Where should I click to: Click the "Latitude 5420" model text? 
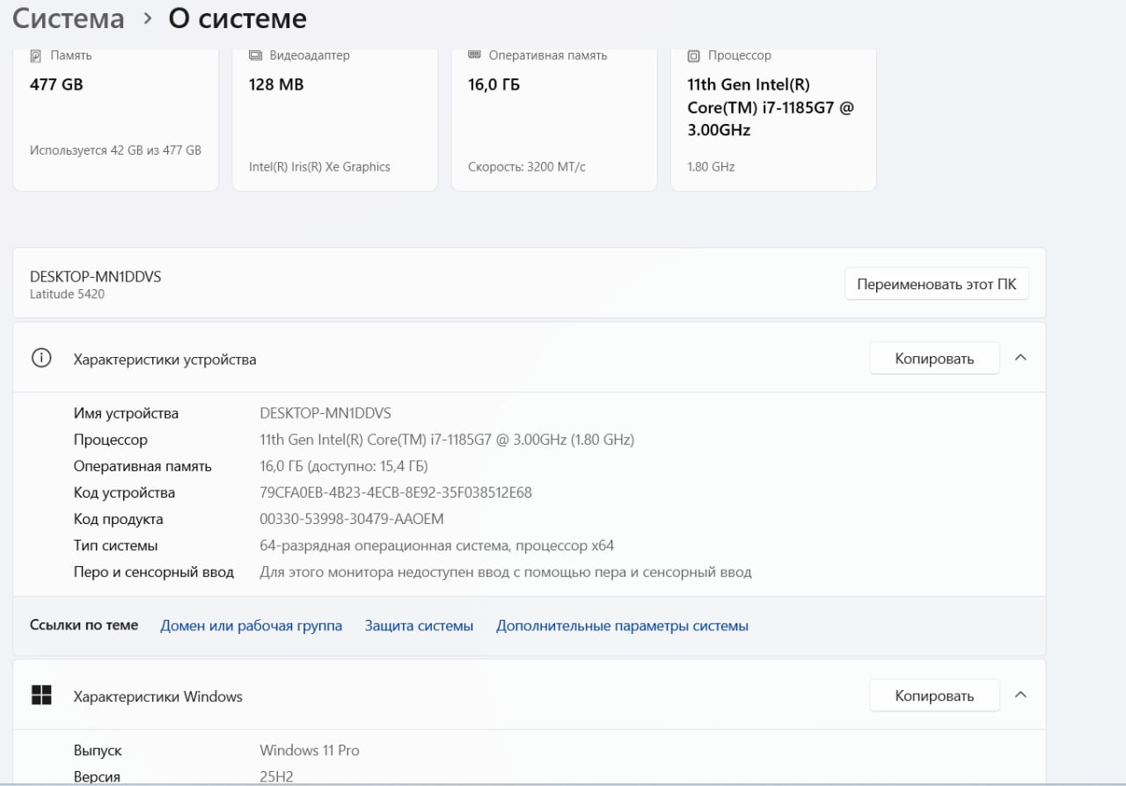point(67,294)
